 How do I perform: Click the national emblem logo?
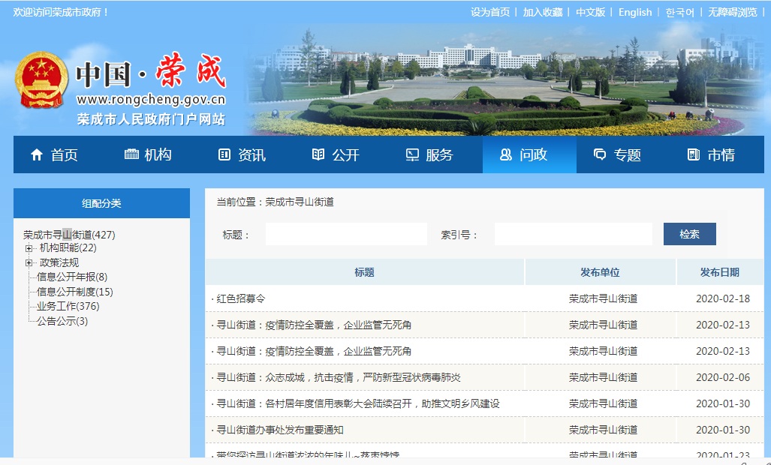coord(42,81)
